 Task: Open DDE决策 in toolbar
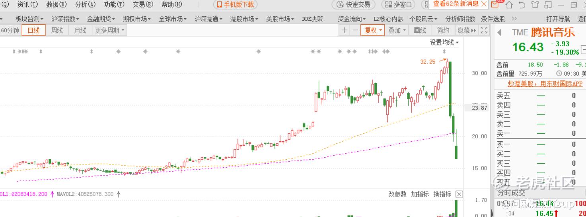(x=312, y=19)
